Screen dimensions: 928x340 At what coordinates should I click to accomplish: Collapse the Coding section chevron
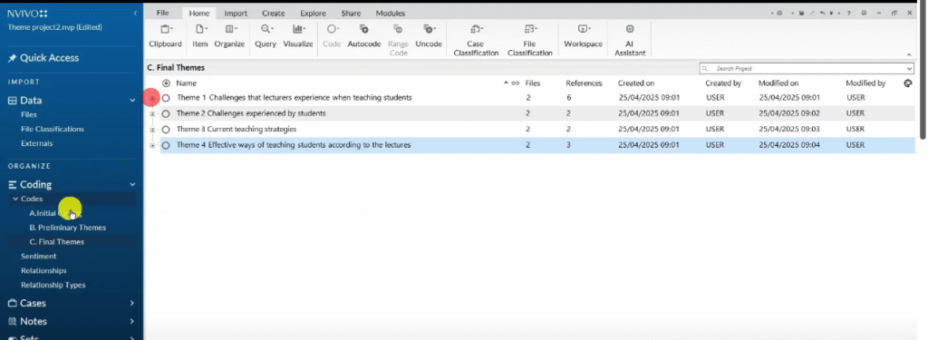click(132, 185)
